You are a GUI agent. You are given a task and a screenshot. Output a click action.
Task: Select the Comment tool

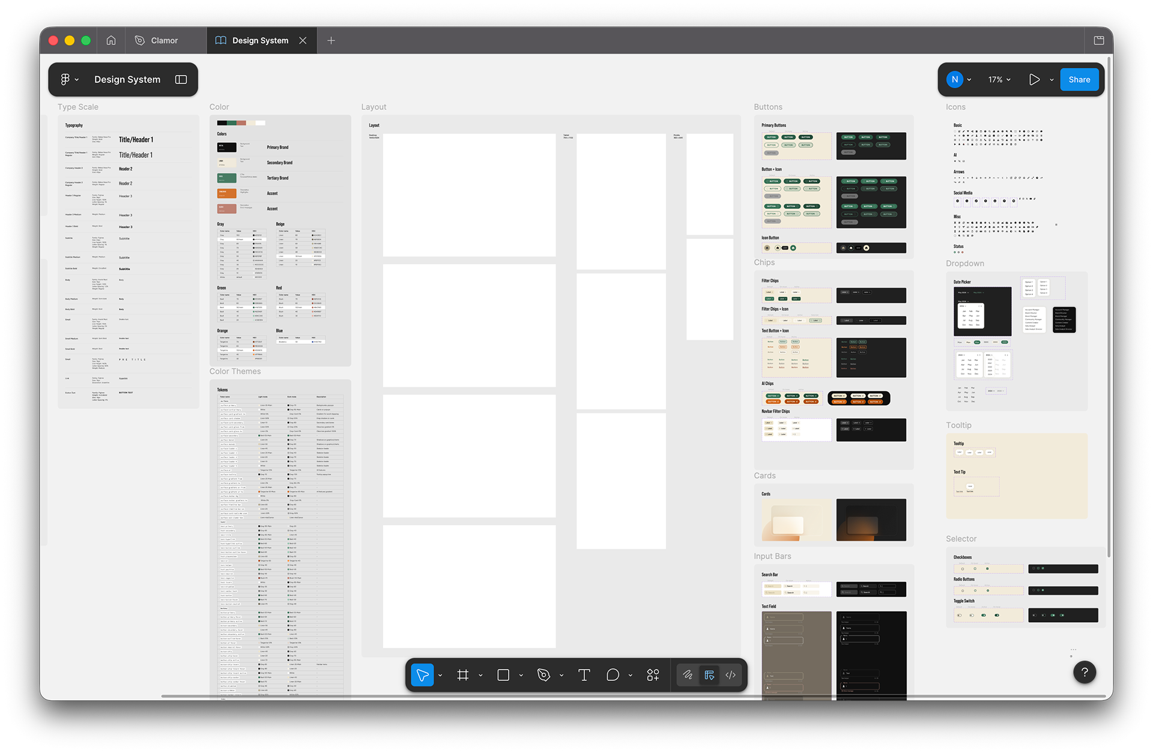(613, 675)
